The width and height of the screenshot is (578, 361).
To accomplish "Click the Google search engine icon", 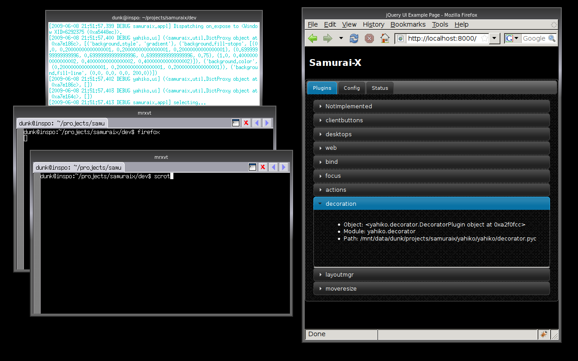I will click(x=509, y=39).
